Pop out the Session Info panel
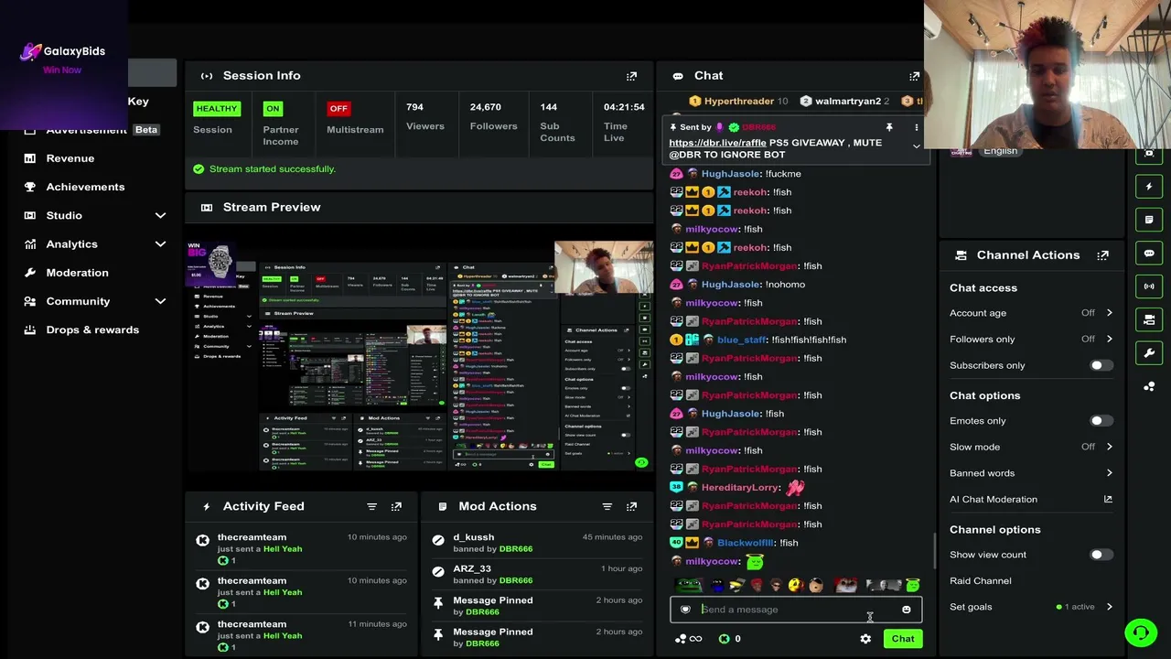The image size is (1171, 659). pos(631,76)
